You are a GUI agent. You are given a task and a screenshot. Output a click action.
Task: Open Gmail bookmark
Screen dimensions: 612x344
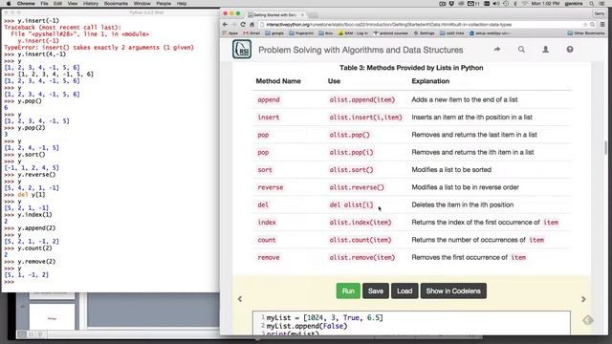[251, 33]
